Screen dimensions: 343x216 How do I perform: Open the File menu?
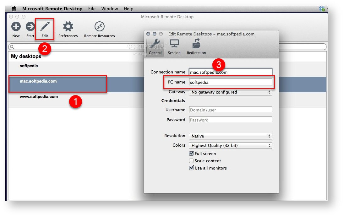[x=92, y=9]
